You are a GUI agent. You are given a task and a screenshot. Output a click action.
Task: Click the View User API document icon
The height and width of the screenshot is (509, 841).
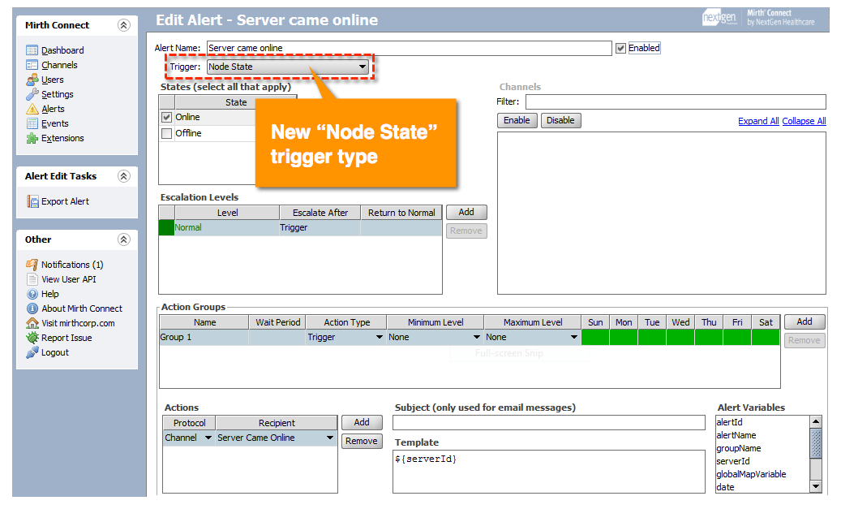coord(32,279)
